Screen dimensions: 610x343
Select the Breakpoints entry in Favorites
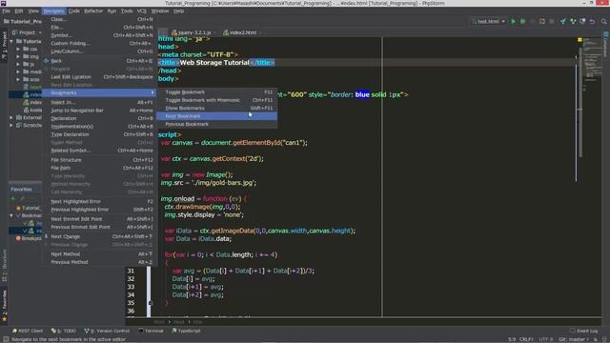point(28,238)
